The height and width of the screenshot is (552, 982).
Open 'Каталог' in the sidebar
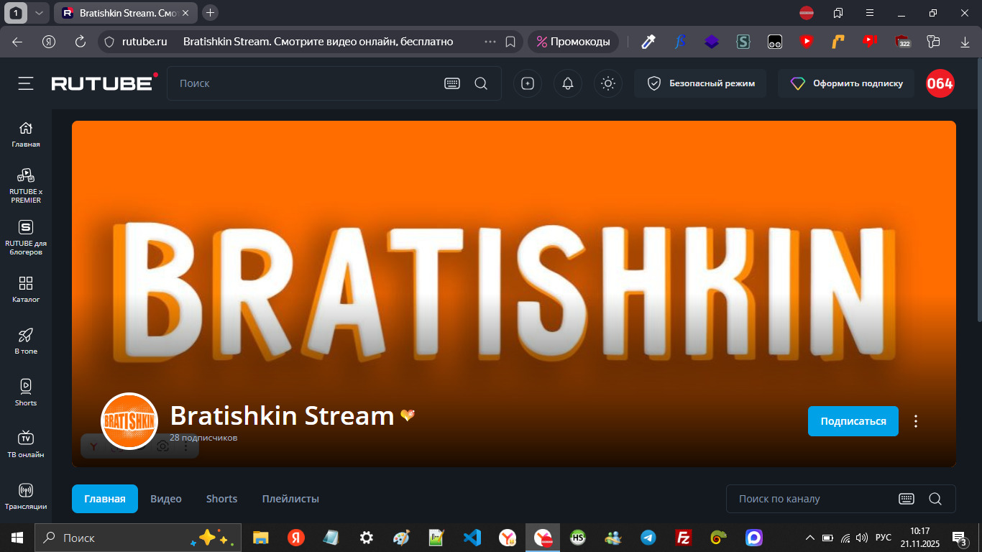point(26,288)
